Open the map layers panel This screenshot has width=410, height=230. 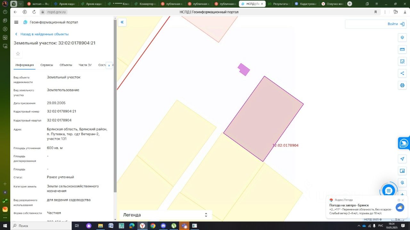(x=402, y=38)
